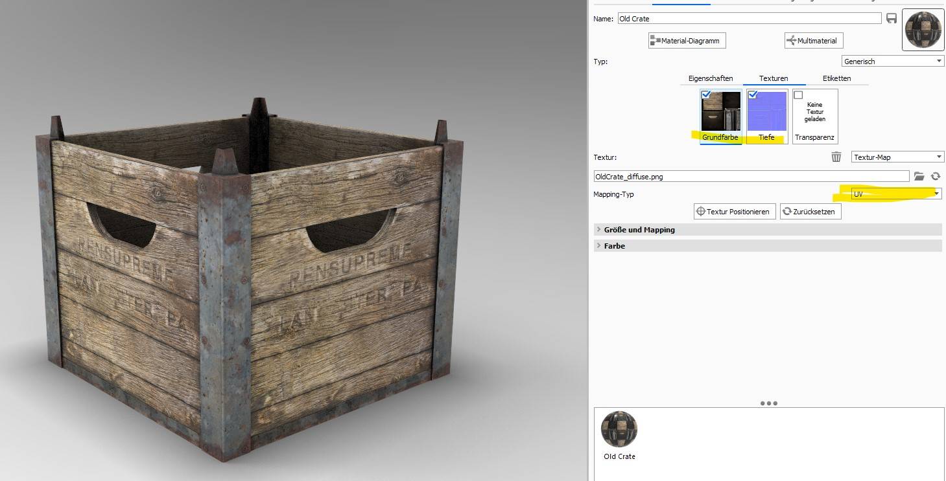Delete the texture with the trash icon
Screen dimensions: 946x481
point(836,157)
